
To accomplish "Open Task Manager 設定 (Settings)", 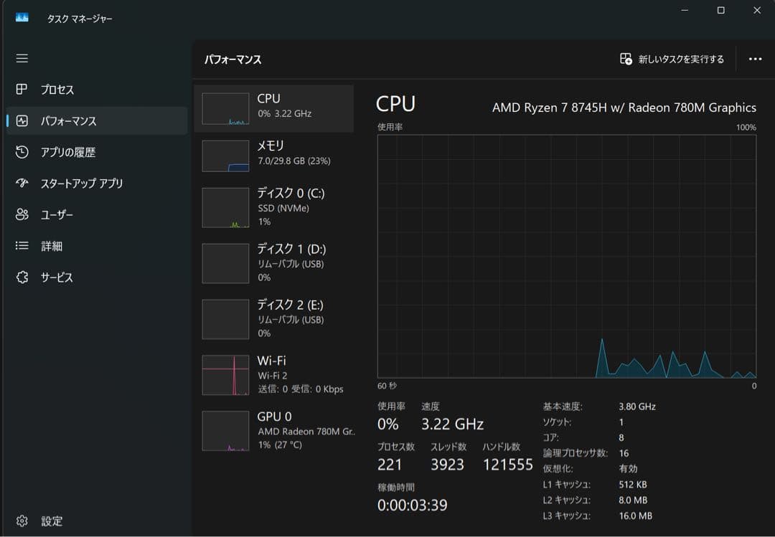I will (x=43, y=521).
